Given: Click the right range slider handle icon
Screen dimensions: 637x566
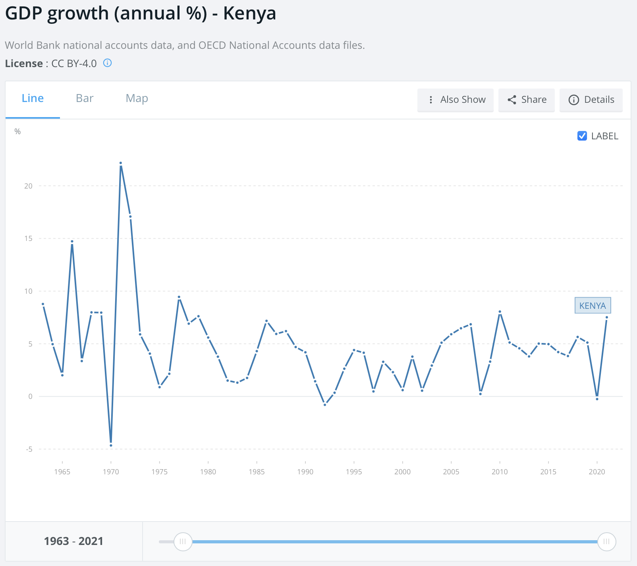Looking at the screenshot, I should (606, 541).
